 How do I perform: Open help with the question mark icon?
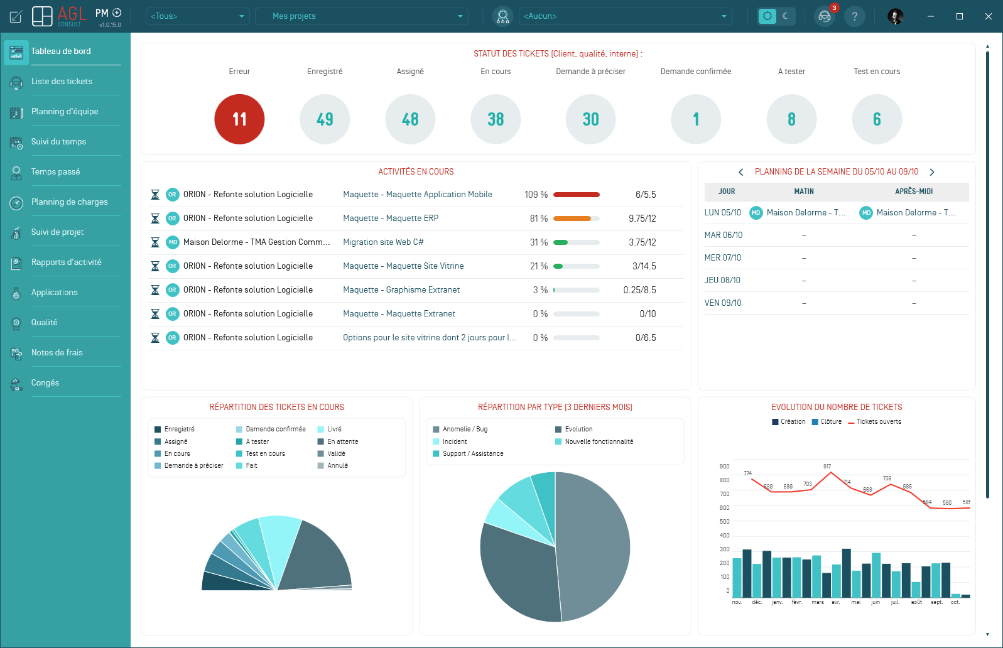click(854, 16)
